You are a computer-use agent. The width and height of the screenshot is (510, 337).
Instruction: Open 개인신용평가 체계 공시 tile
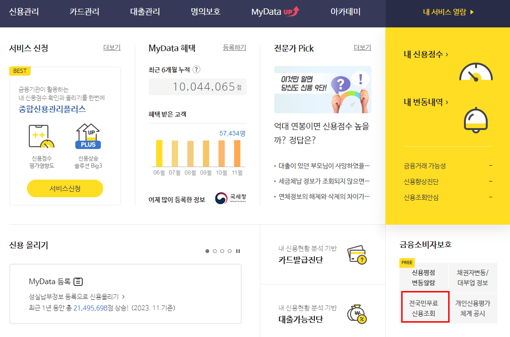click(473, 308)
